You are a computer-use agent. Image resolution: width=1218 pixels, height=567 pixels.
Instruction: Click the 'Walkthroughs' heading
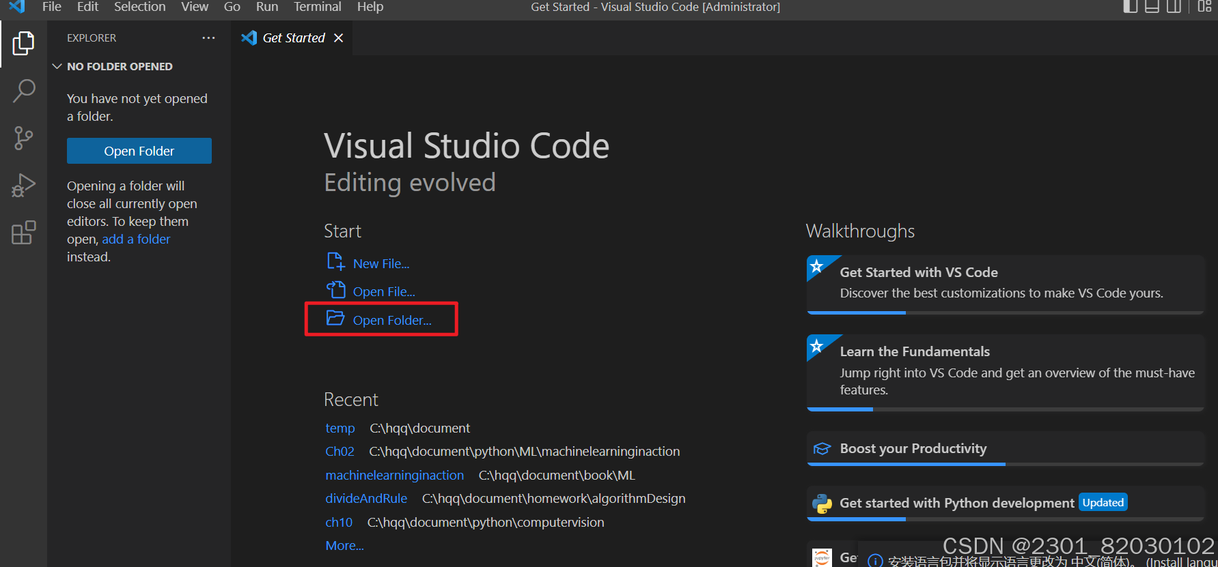tap(860, 231)
